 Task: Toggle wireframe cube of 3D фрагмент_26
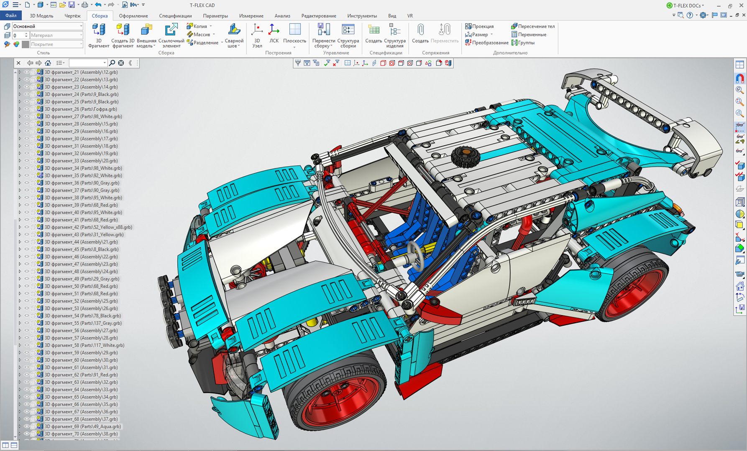click(33, 109)
